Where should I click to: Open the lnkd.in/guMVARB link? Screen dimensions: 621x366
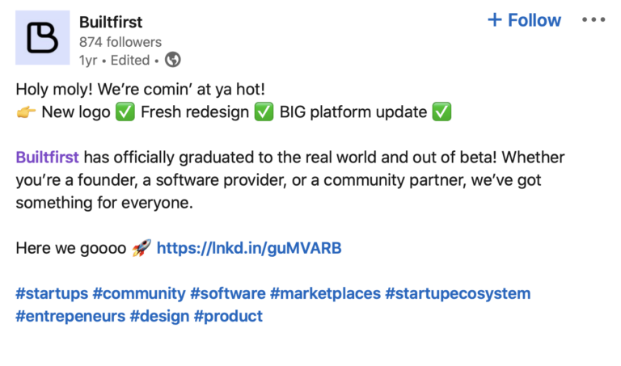tap(249, 248)
